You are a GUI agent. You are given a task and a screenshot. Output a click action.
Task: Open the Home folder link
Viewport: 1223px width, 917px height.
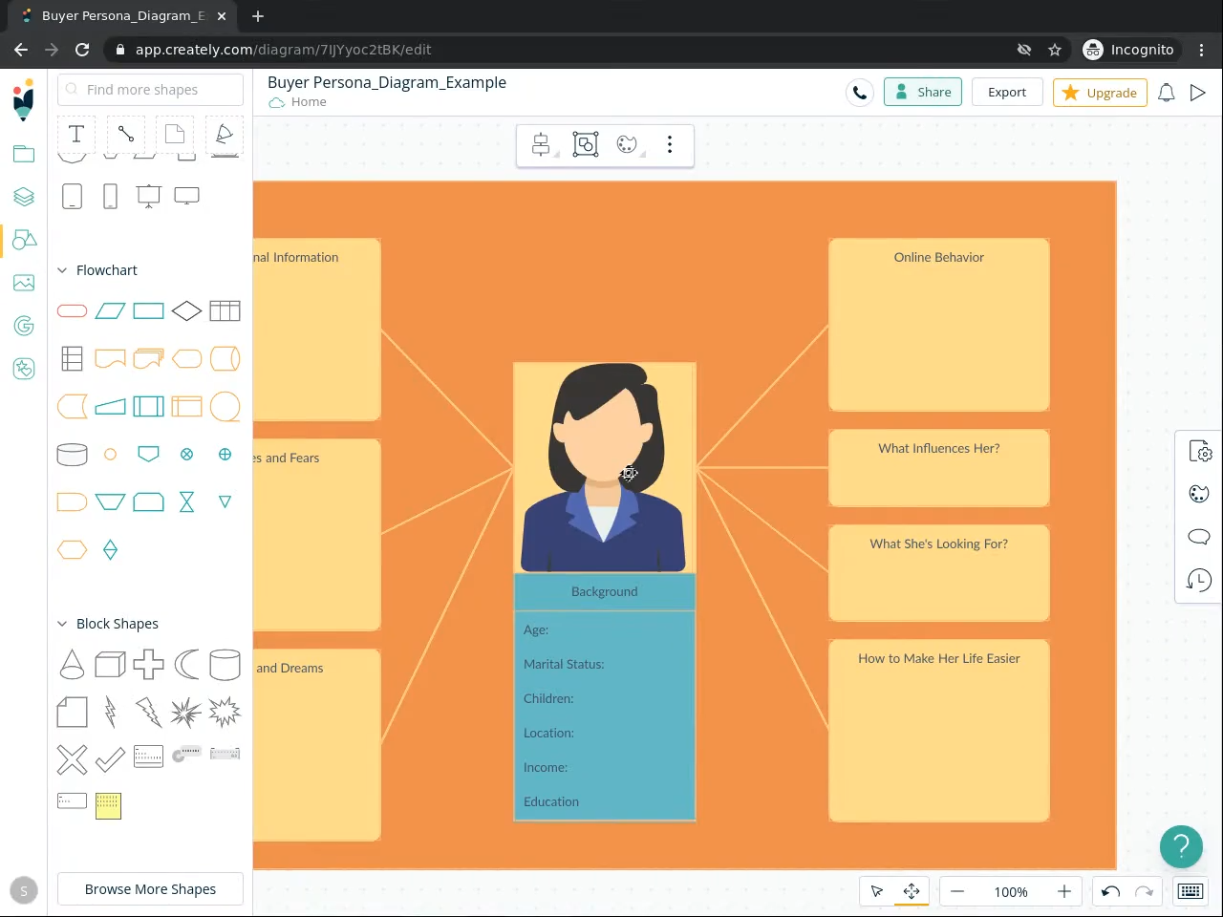click(x=308, y=102)
